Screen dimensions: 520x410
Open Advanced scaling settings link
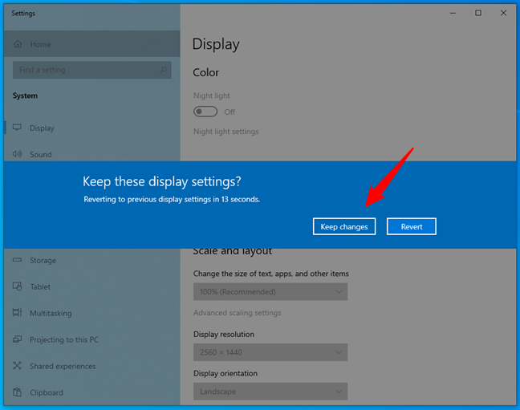[x=237, y=313]
